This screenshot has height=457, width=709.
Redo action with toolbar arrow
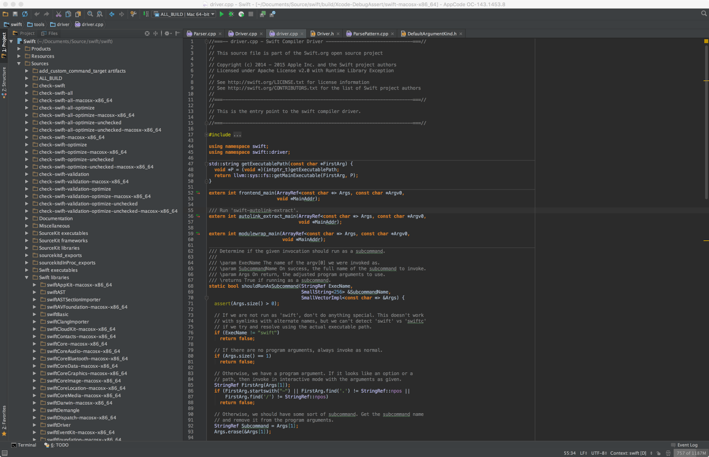coord(47,14)
